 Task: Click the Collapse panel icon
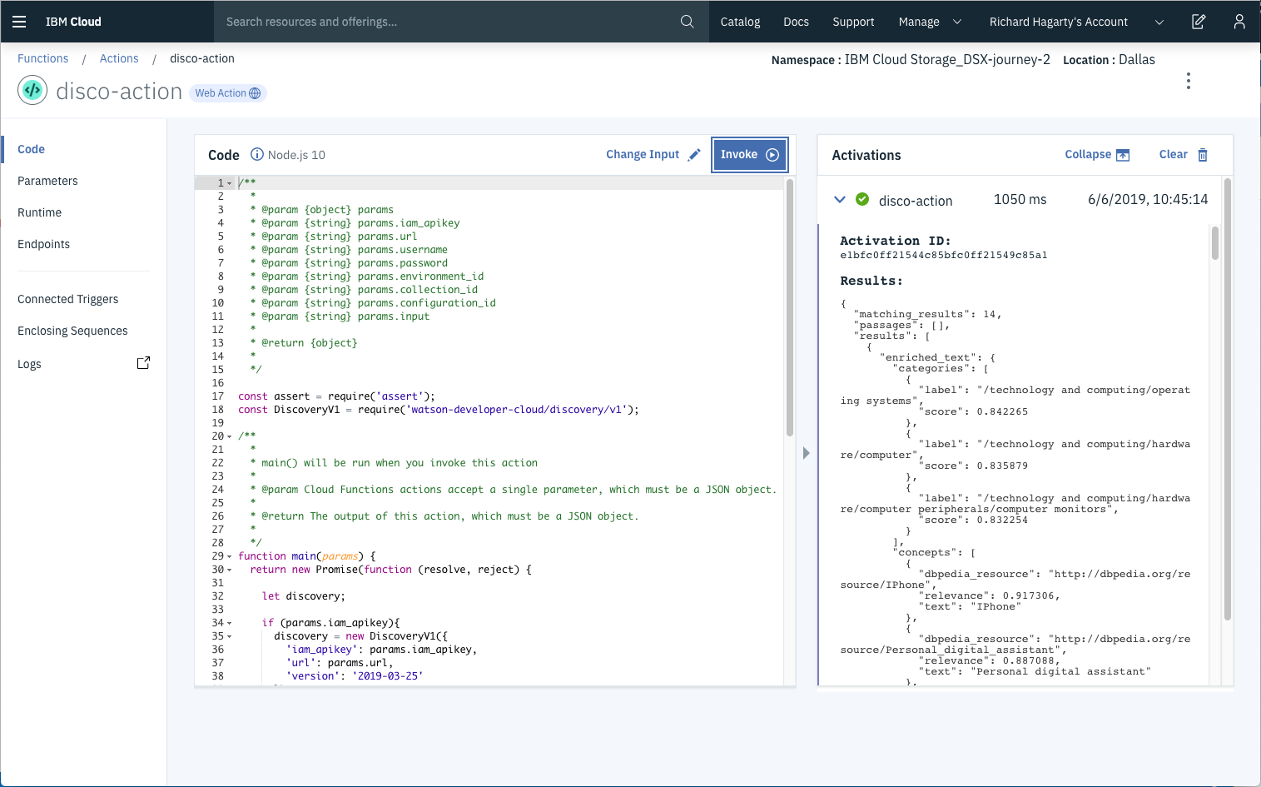[x=1123, y=155]
